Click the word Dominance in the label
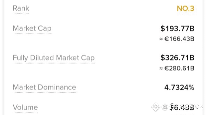This screenshot has width=206, height=115. click(57, 87)
